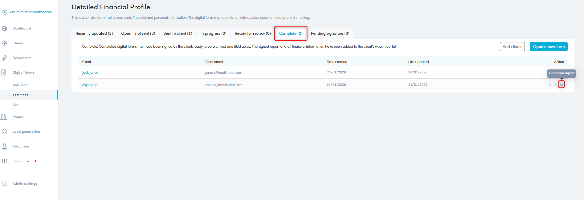Click the Add clients button
This screenshot has height=200, width=584.
pos(512,47)
